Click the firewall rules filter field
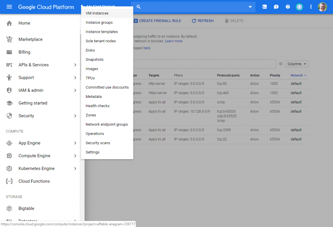Image resolution: width=333 pixels, height=227 pixels. [205, 64]
